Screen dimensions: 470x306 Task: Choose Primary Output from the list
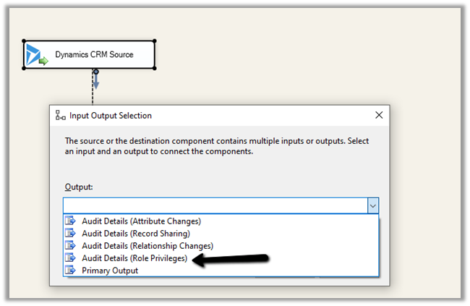(110, 271)
